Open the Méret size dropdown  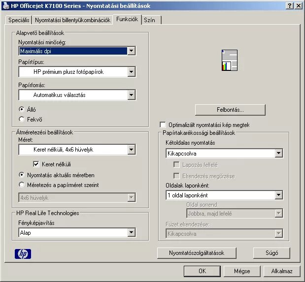(77, 150)
